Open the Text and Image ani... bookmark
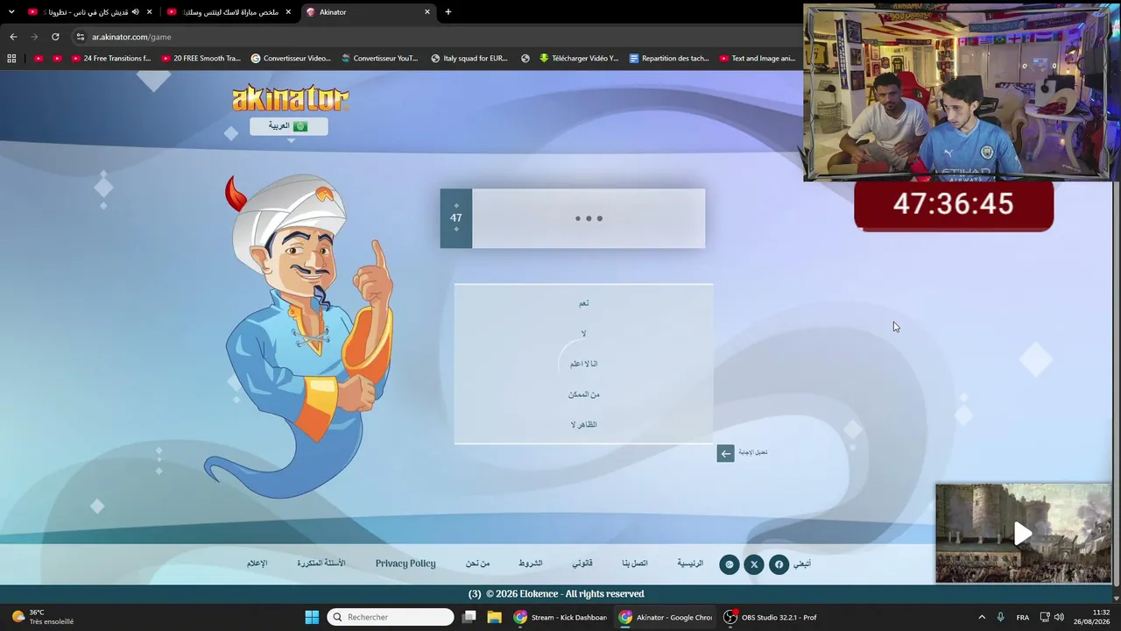 point(758,59)
